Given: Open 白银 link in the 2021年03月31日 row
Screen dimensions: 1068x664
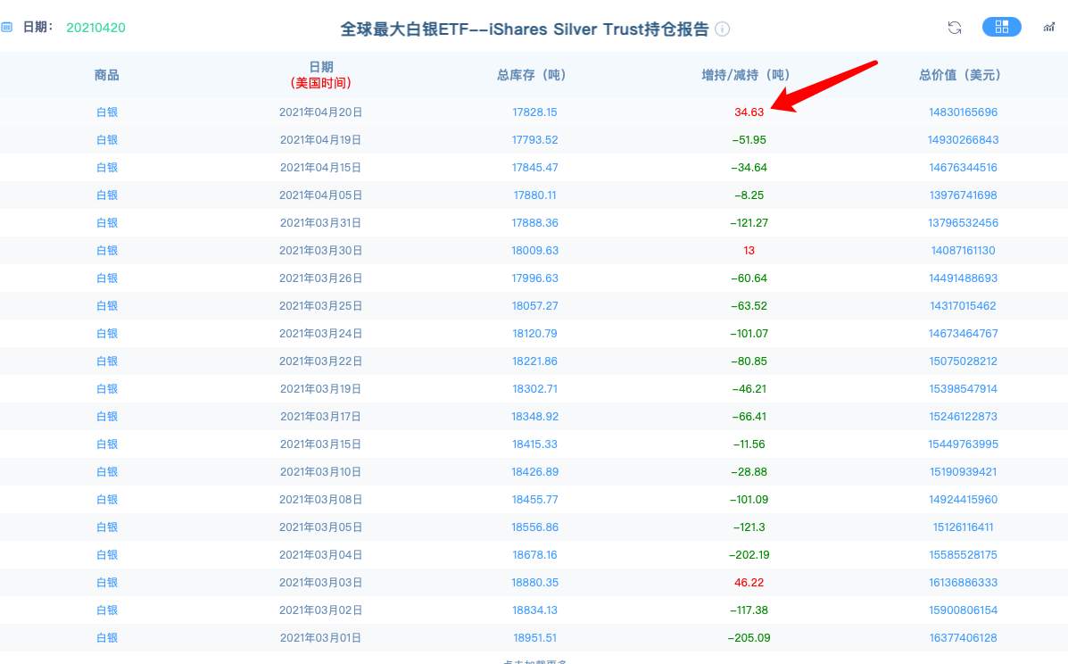Looking at the screenshot, I should coord(107,223).
